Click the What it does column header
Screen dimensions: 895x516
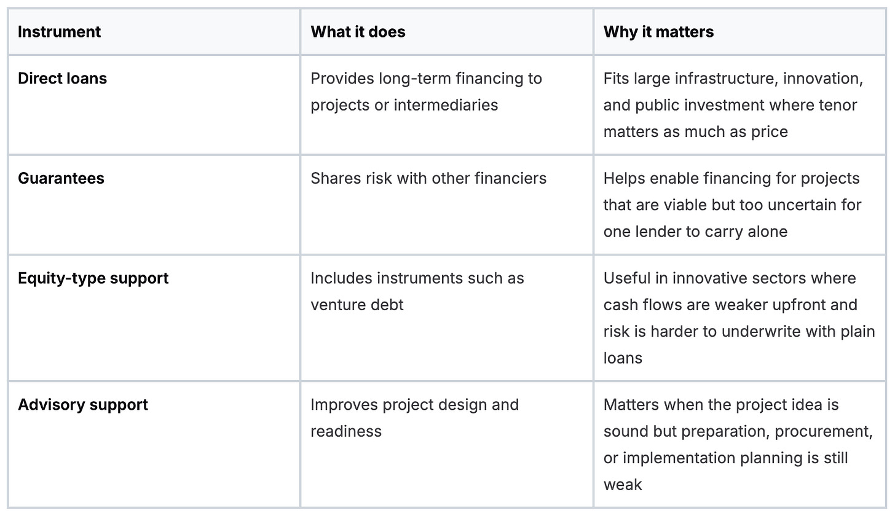coord(358,32)
